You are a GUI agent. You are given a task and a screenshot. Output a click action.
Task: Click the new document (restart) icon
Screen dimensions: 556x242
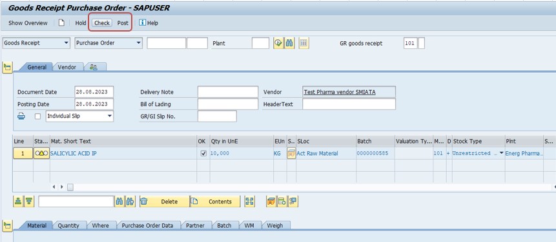(x=61, y=23)
